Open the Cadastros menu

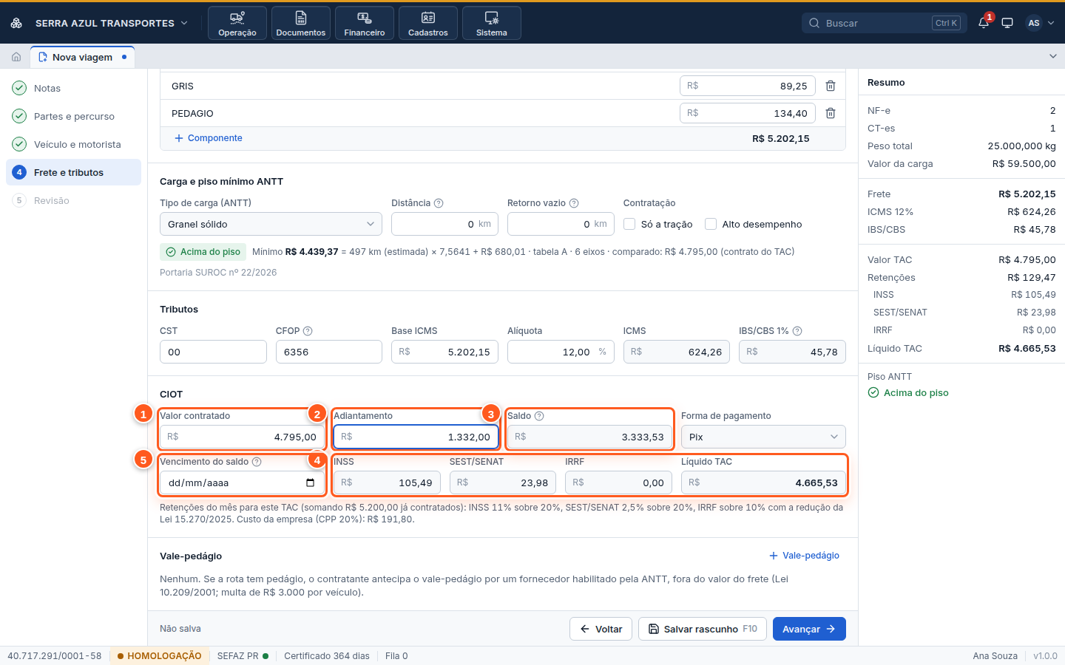[x=428, y=23]
